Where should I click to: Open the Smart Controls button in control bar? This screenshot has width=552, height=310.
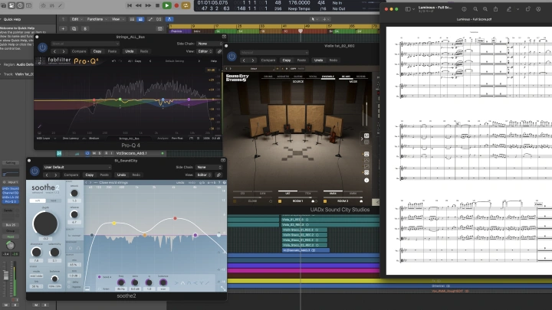click(44, 5)
